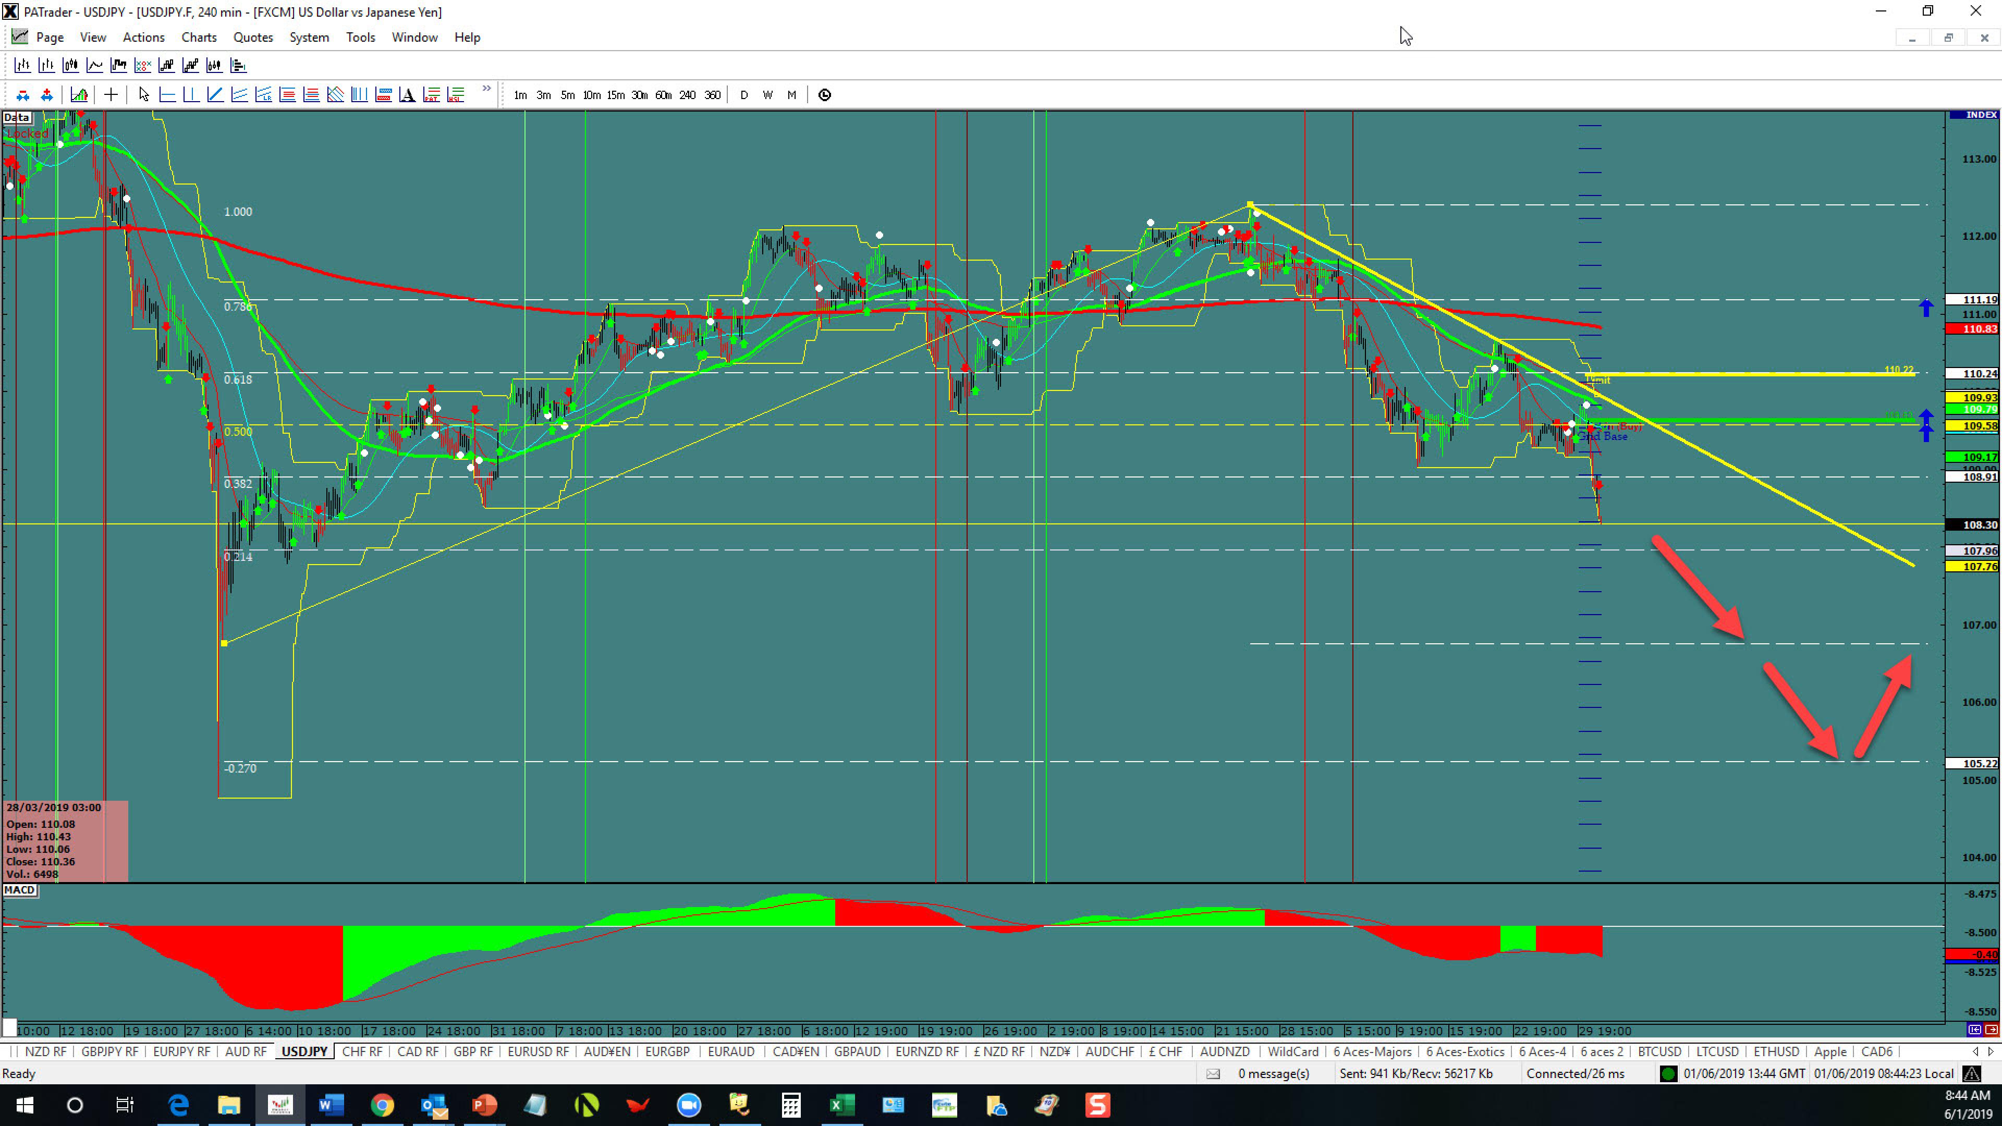This screenshot has height=1126, width=2002.
Task: Click the zoom out icon with red minus
Action: [22, 95]
